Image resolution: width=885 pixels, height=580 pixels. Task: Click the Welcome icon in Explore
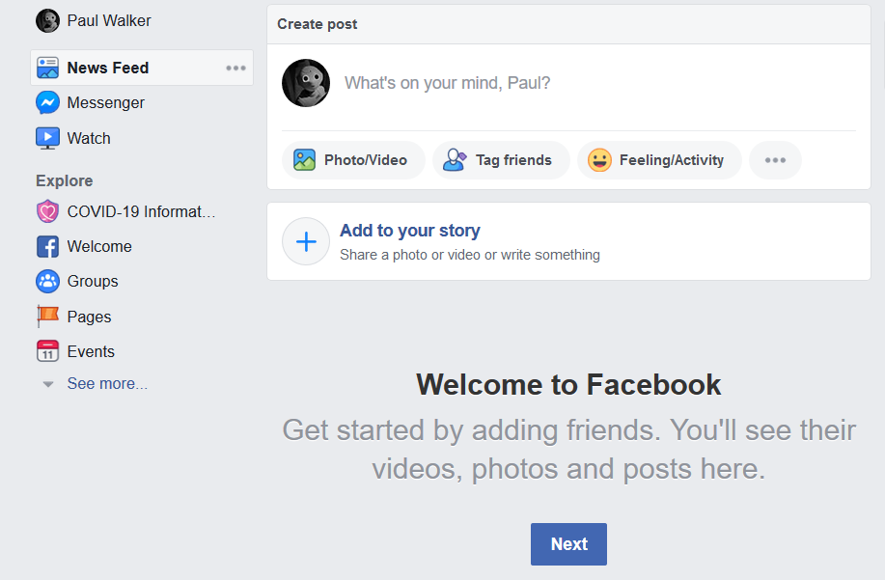click(x=48, y=246)
